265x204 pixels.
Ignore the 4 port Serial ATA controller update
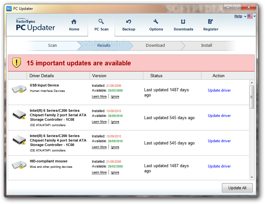coord(115,147)
